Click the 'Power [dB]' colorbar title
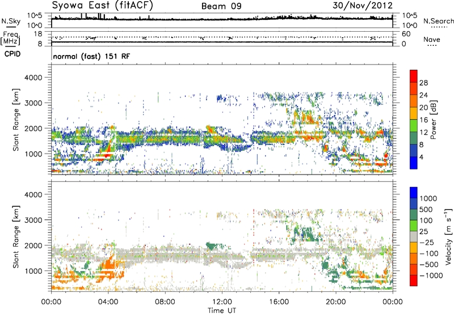The height and width of the screenshot is (314, 454). click(433, 120)
